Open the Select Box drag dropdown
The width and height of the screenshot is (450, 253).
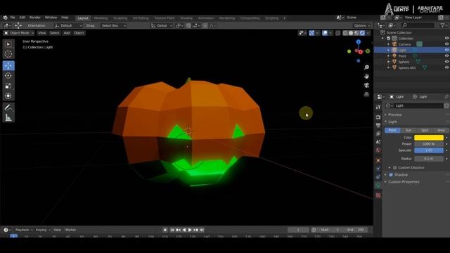click(113, 25)
